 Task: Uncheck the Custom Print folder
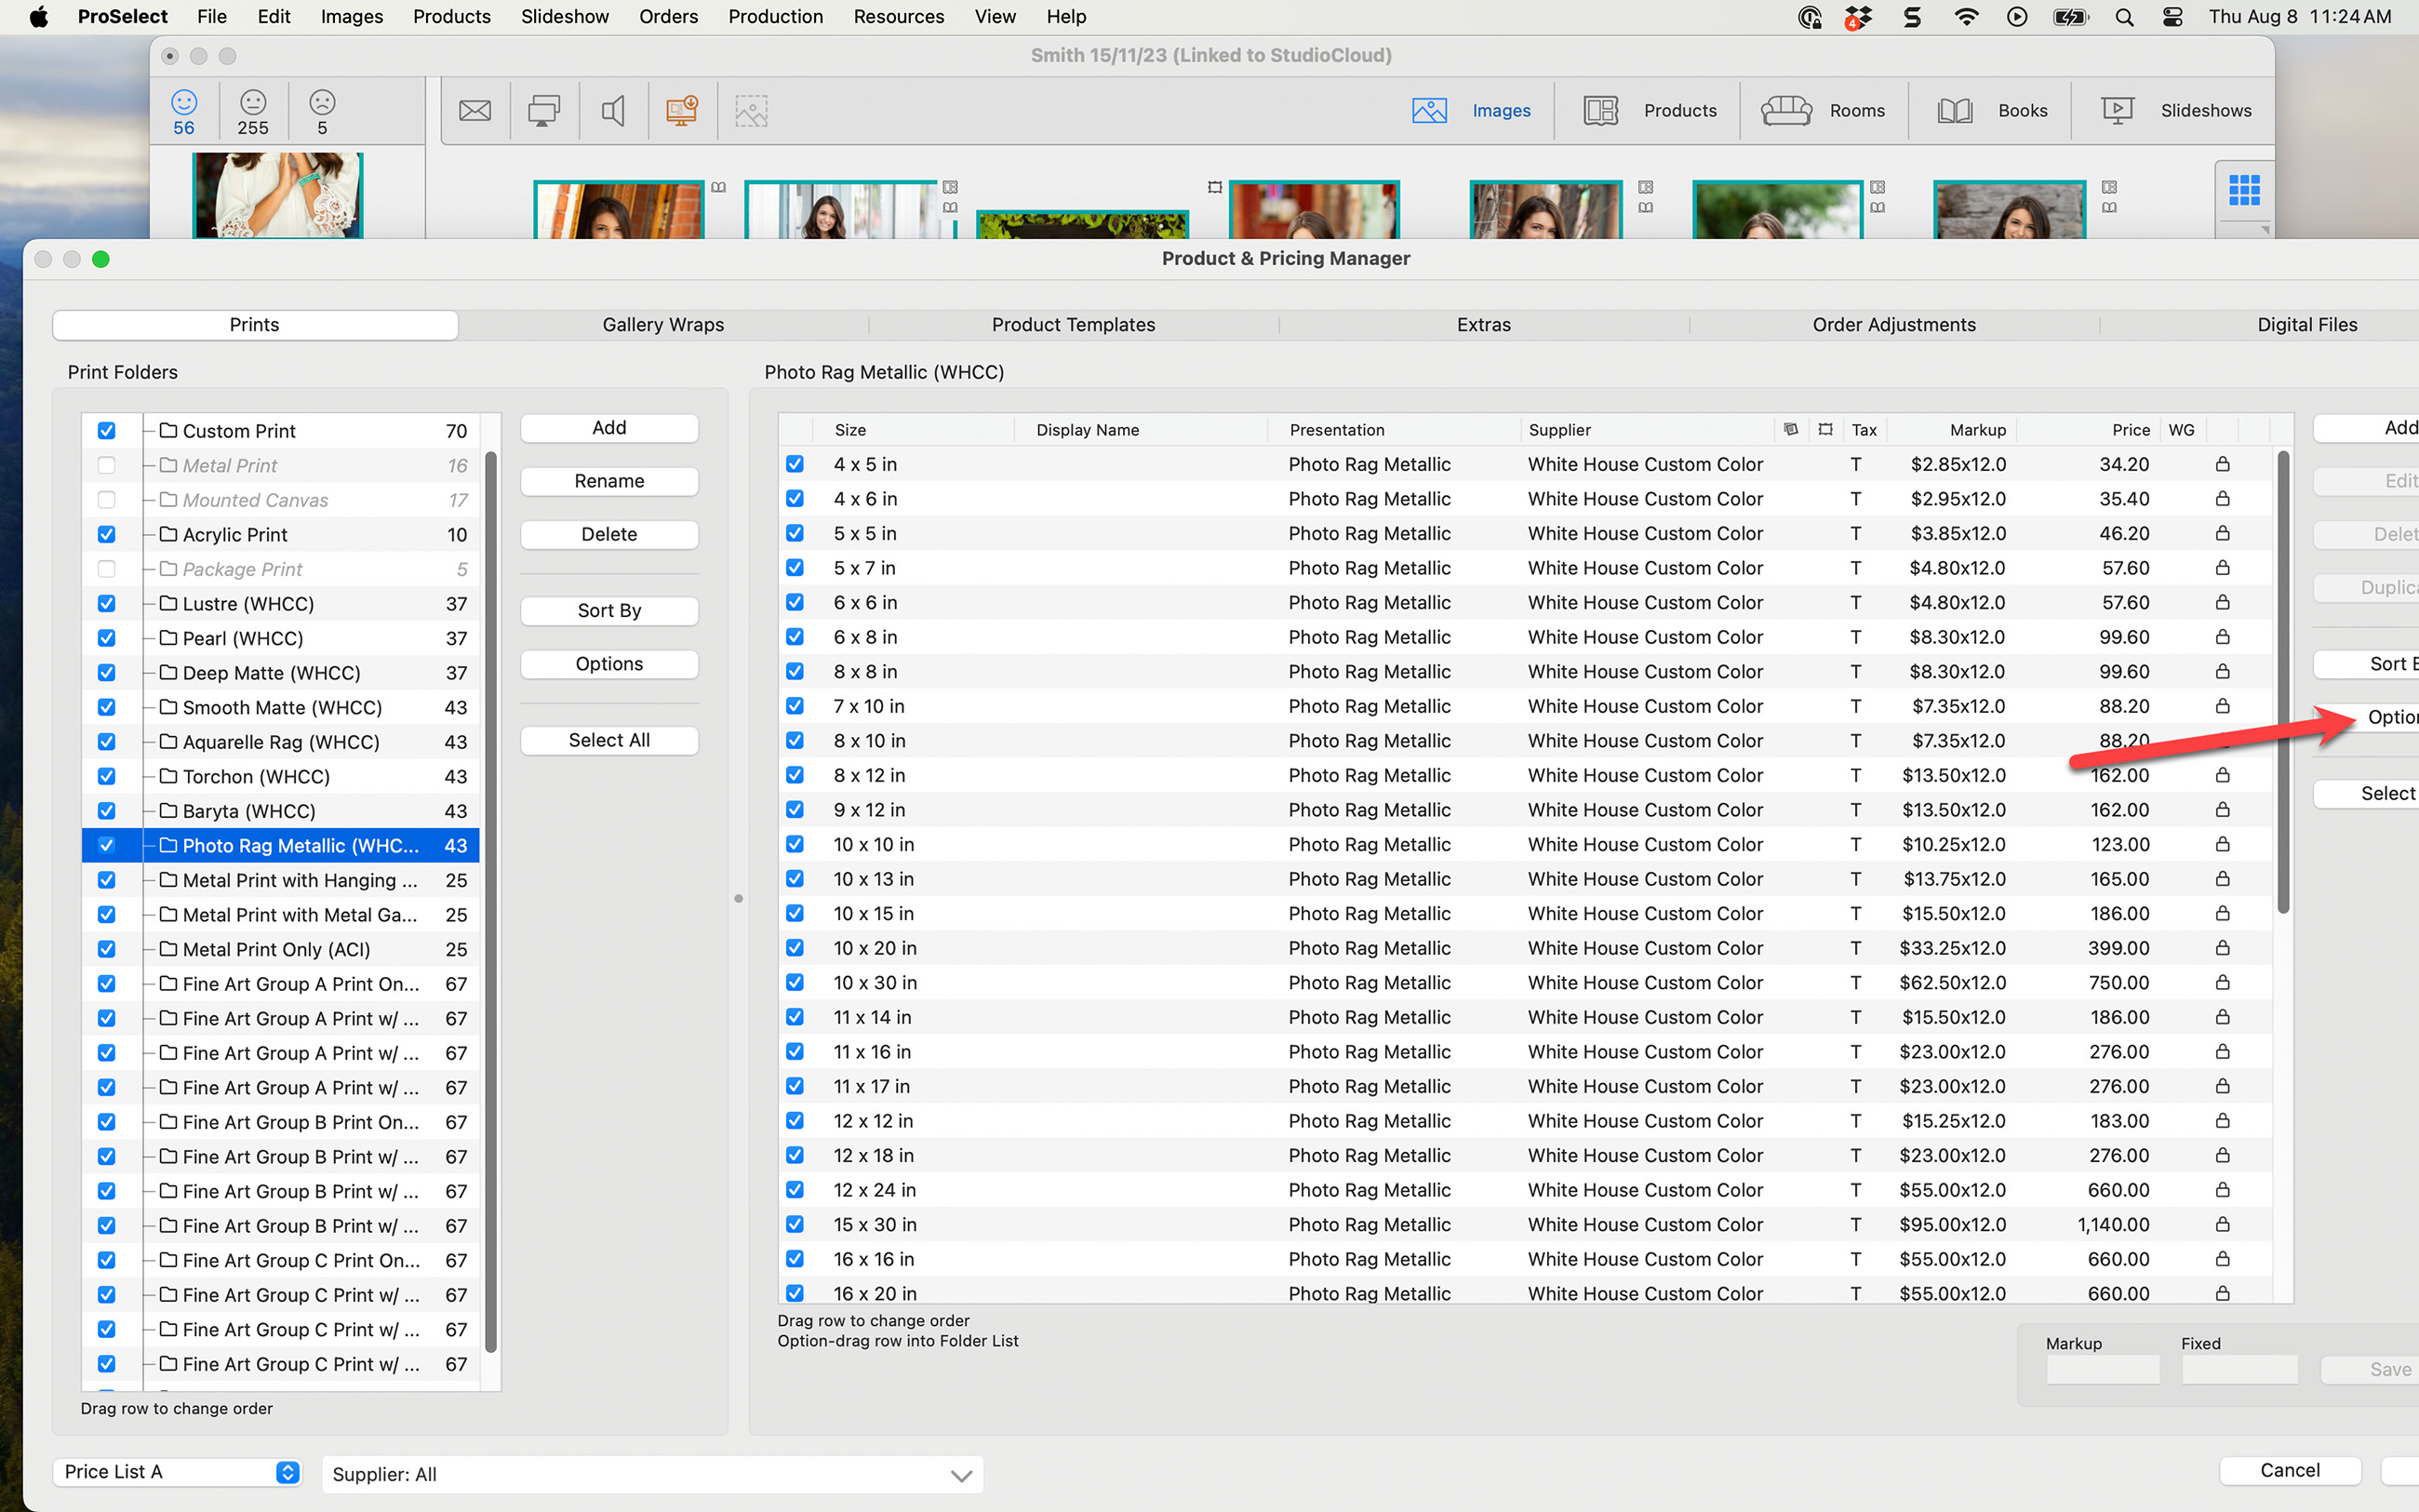(x=106, y=430)
